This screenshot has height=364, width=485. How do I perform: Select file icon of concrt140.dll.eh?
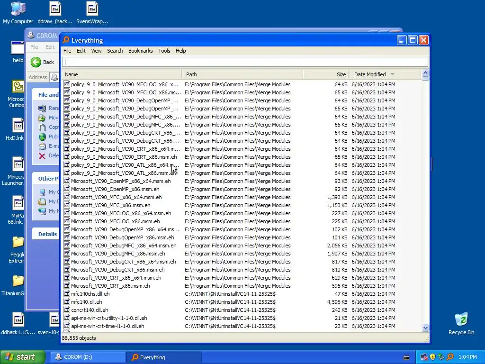pos(67,310)
